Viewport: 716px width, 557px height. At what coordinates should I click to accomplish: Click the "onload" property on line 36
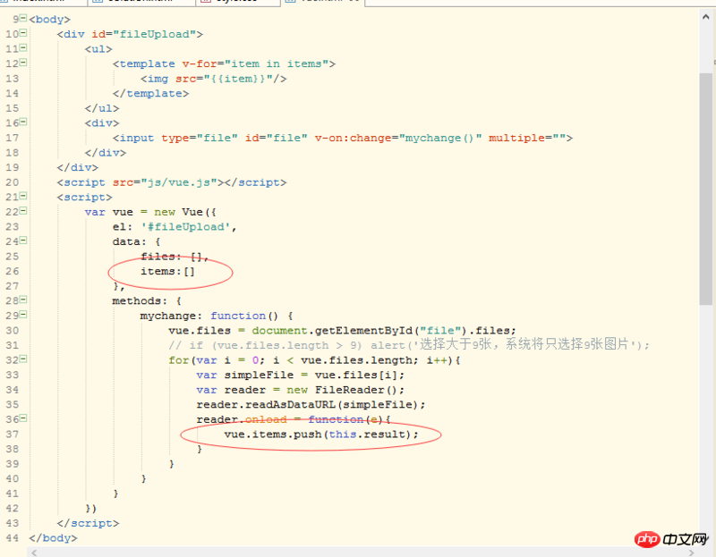point(266,419)
